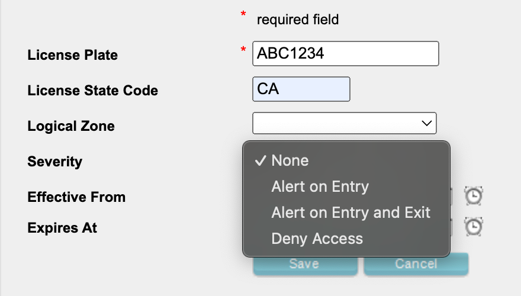521x296 pixels.
Task: Click the Effective From label
Action: (76, 197)
